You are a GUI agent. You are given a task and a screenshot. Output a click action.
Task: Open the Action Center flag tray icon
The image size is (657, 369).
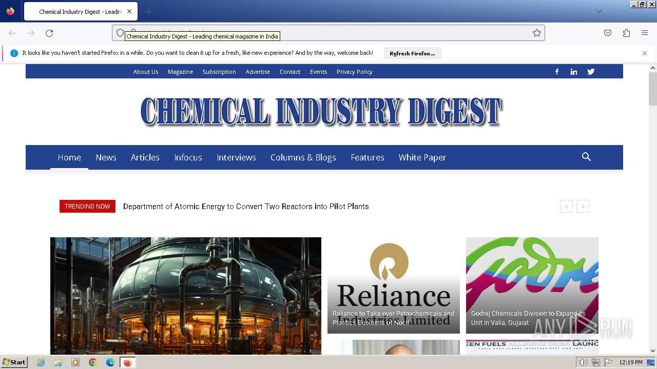(x=608, y=362)
